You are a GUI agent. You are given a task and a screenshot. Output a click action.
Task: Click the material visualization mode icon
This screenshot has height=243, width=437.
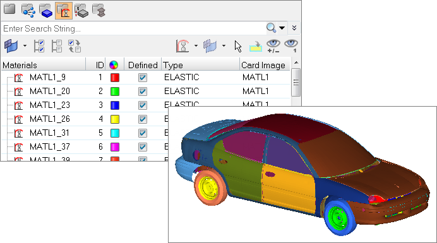(x=183, y=45)
